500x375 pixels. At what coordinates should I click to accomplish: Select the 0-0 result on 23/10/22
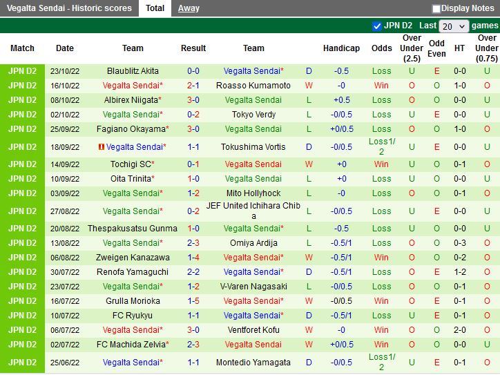(193, 71)
